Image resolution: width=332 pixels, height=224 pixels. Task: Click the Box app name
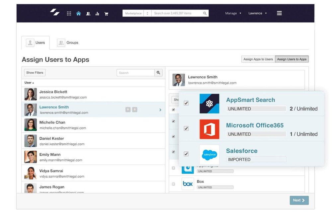pyautogui.click(x=200, y=182)
